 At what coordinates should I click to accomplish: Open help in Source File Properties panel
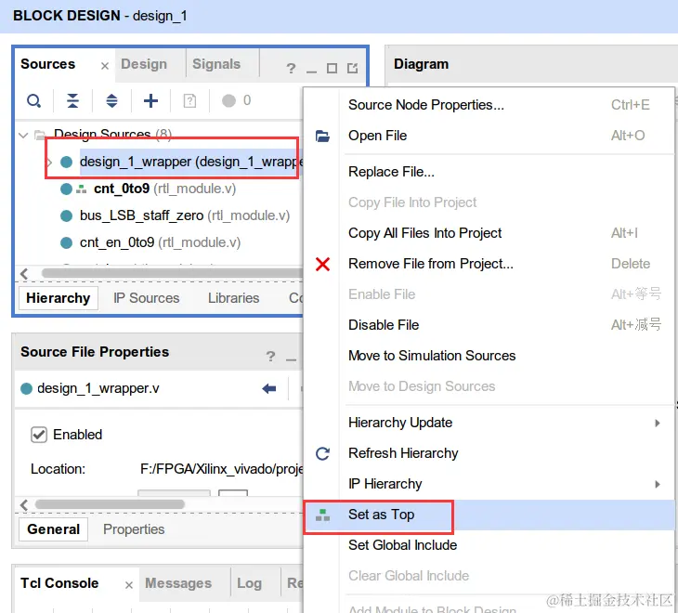270,357
